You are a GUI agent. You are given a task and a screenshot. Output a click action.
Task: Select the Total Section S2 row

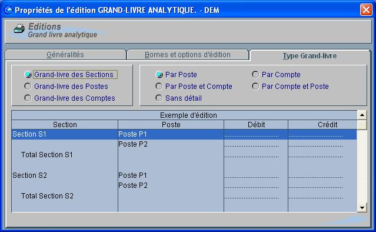47,196
